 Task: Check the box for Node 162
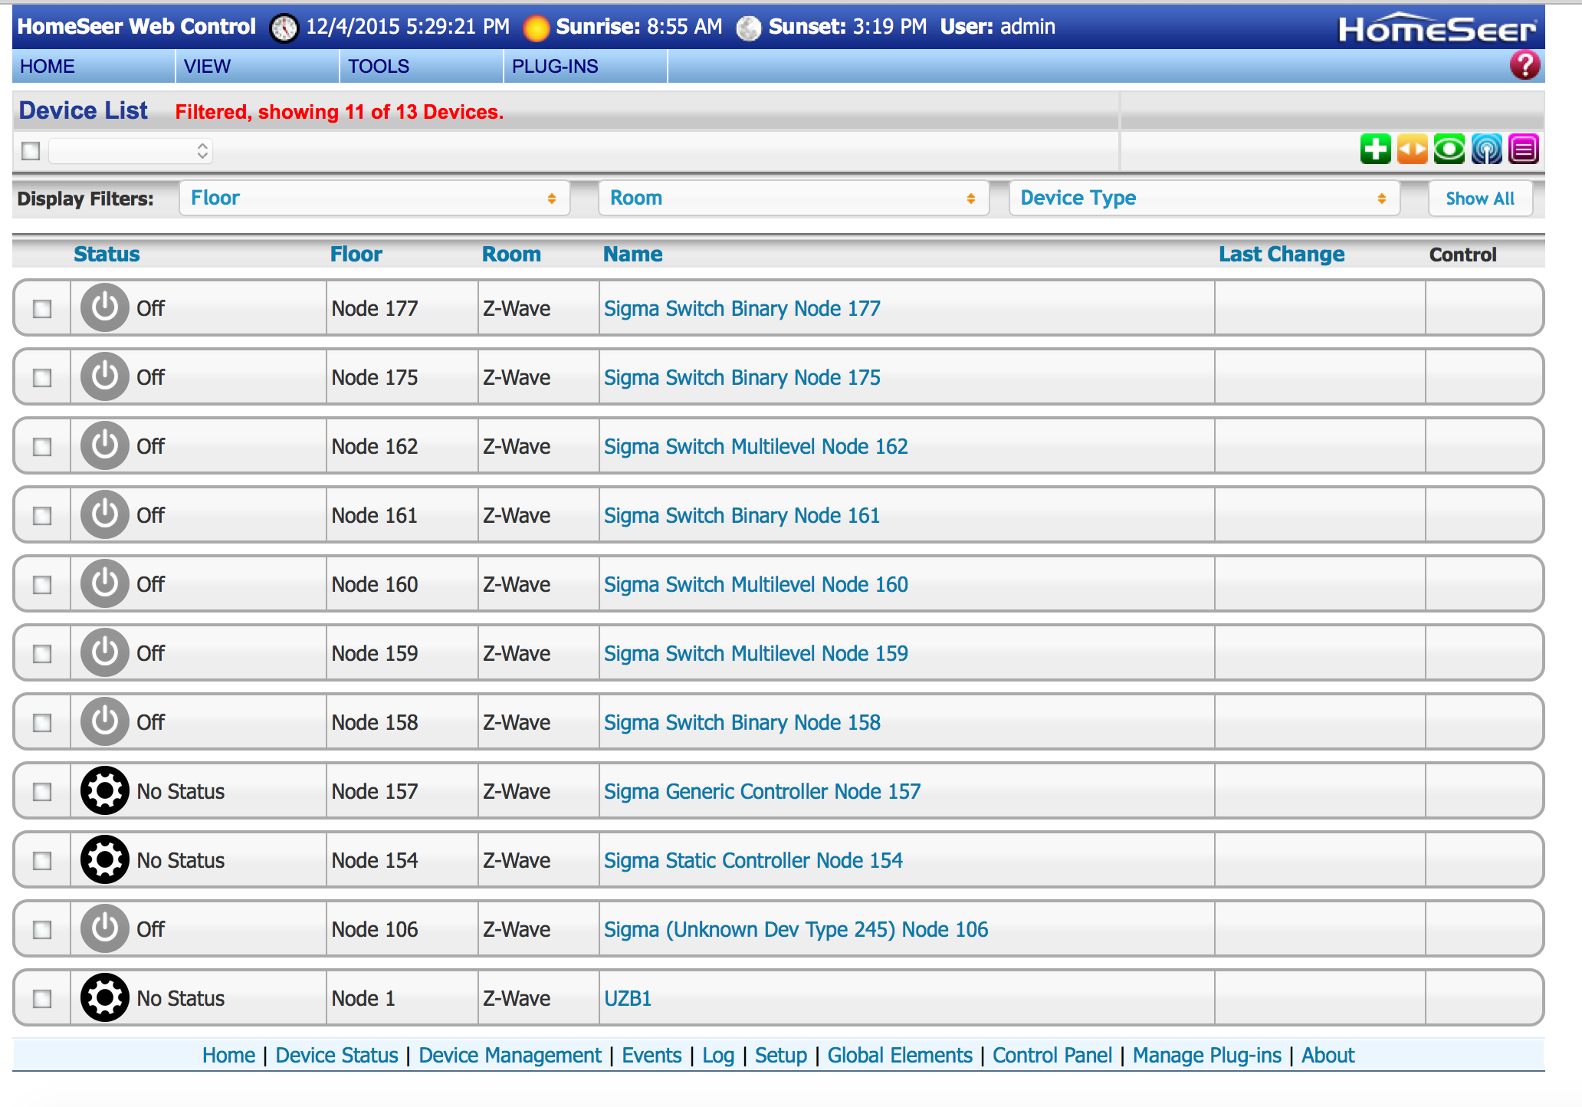(x=42, y=447)
